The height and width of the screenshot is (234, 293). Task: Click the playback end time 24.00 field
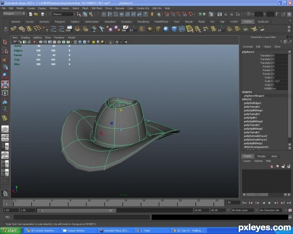(x=201, y=210)
